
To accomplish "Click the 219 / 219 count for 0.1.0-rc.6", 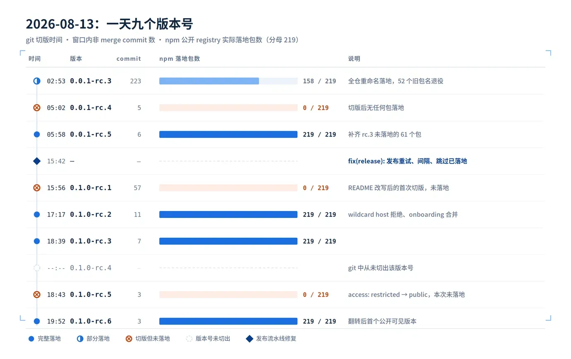I will [x=319, y=321].
